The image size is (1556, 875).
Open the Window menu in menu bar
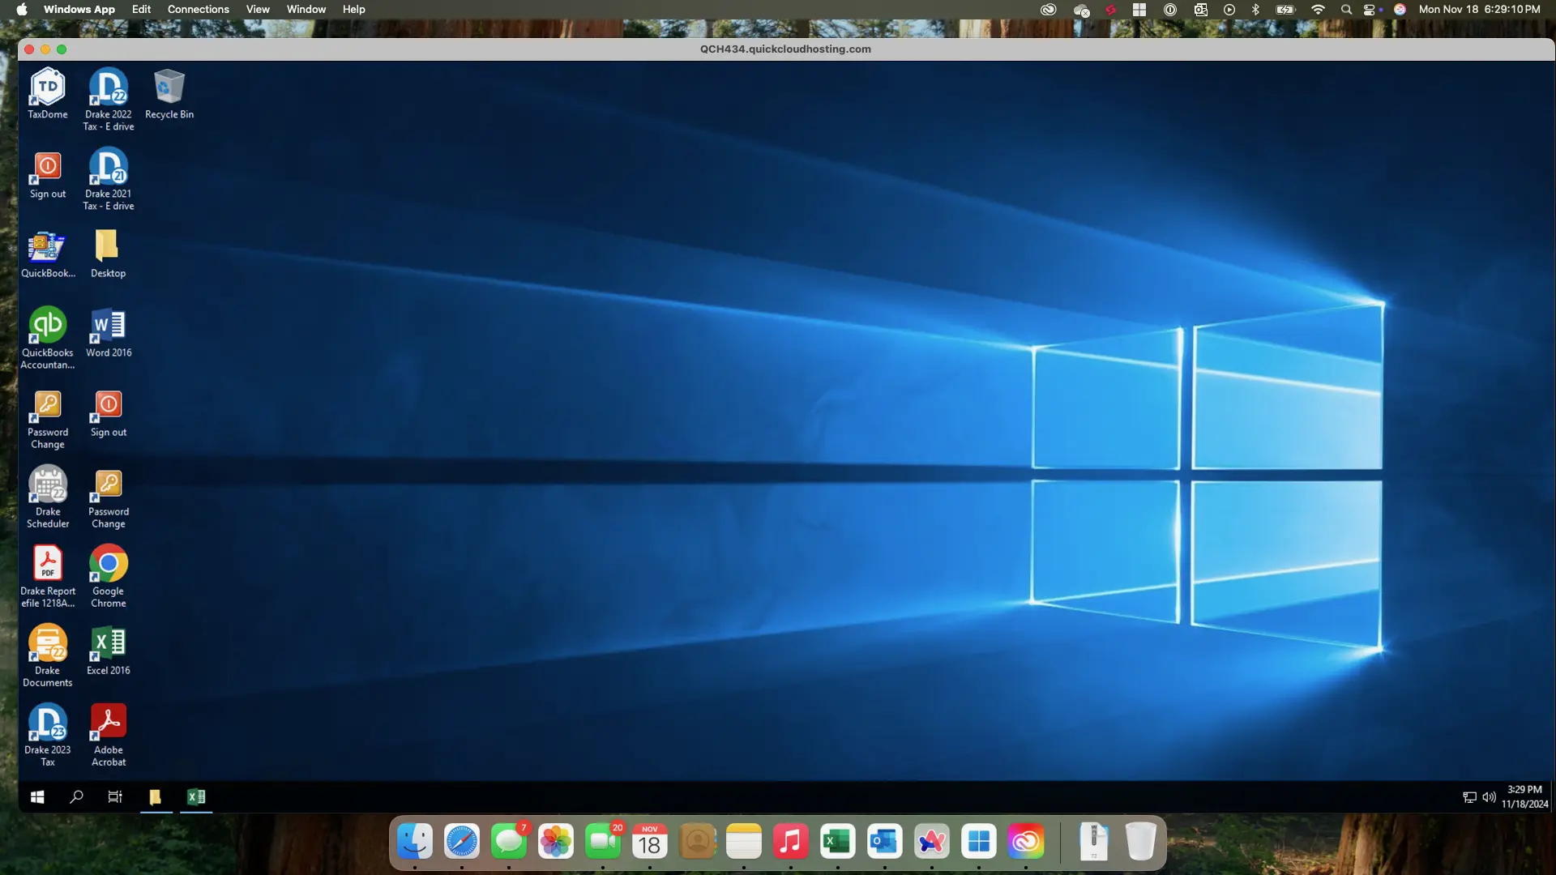pyautogui.click(x=306, y=10)
